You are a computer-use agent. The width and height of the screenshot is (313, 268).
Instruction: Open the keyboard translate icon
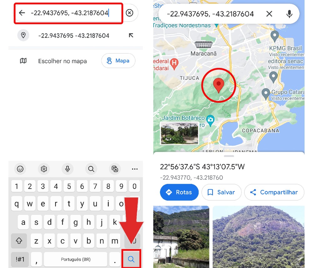tap(115, 169)
